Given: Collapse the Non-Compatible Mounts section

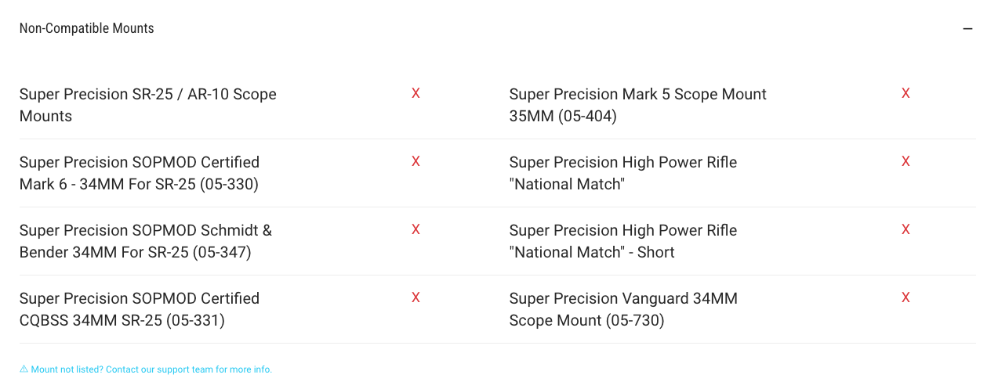Looking at the screenshot, I should point(967,29).
